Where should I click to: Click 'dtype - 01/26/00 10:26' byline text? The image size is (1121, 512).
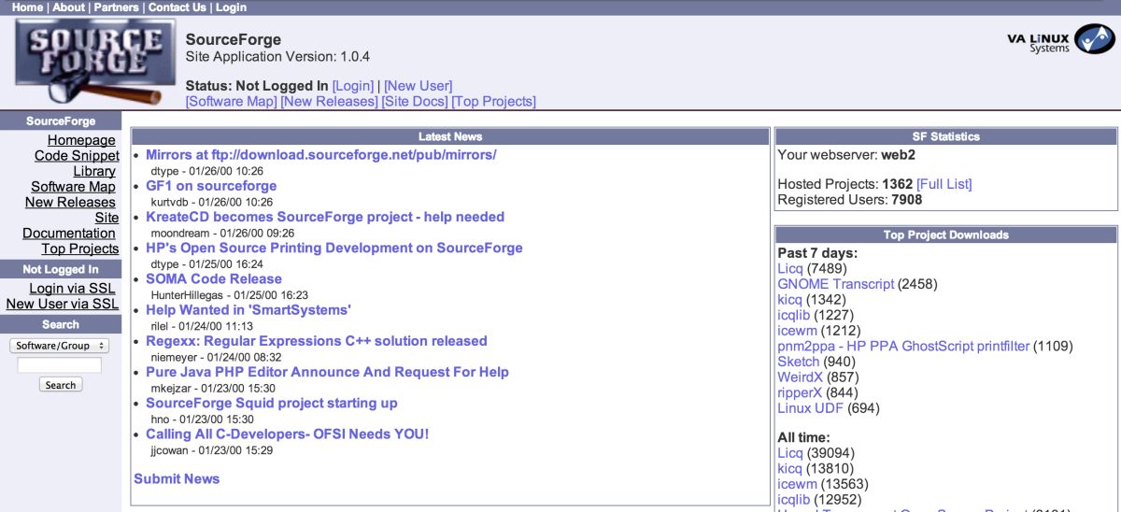point(206,171)
